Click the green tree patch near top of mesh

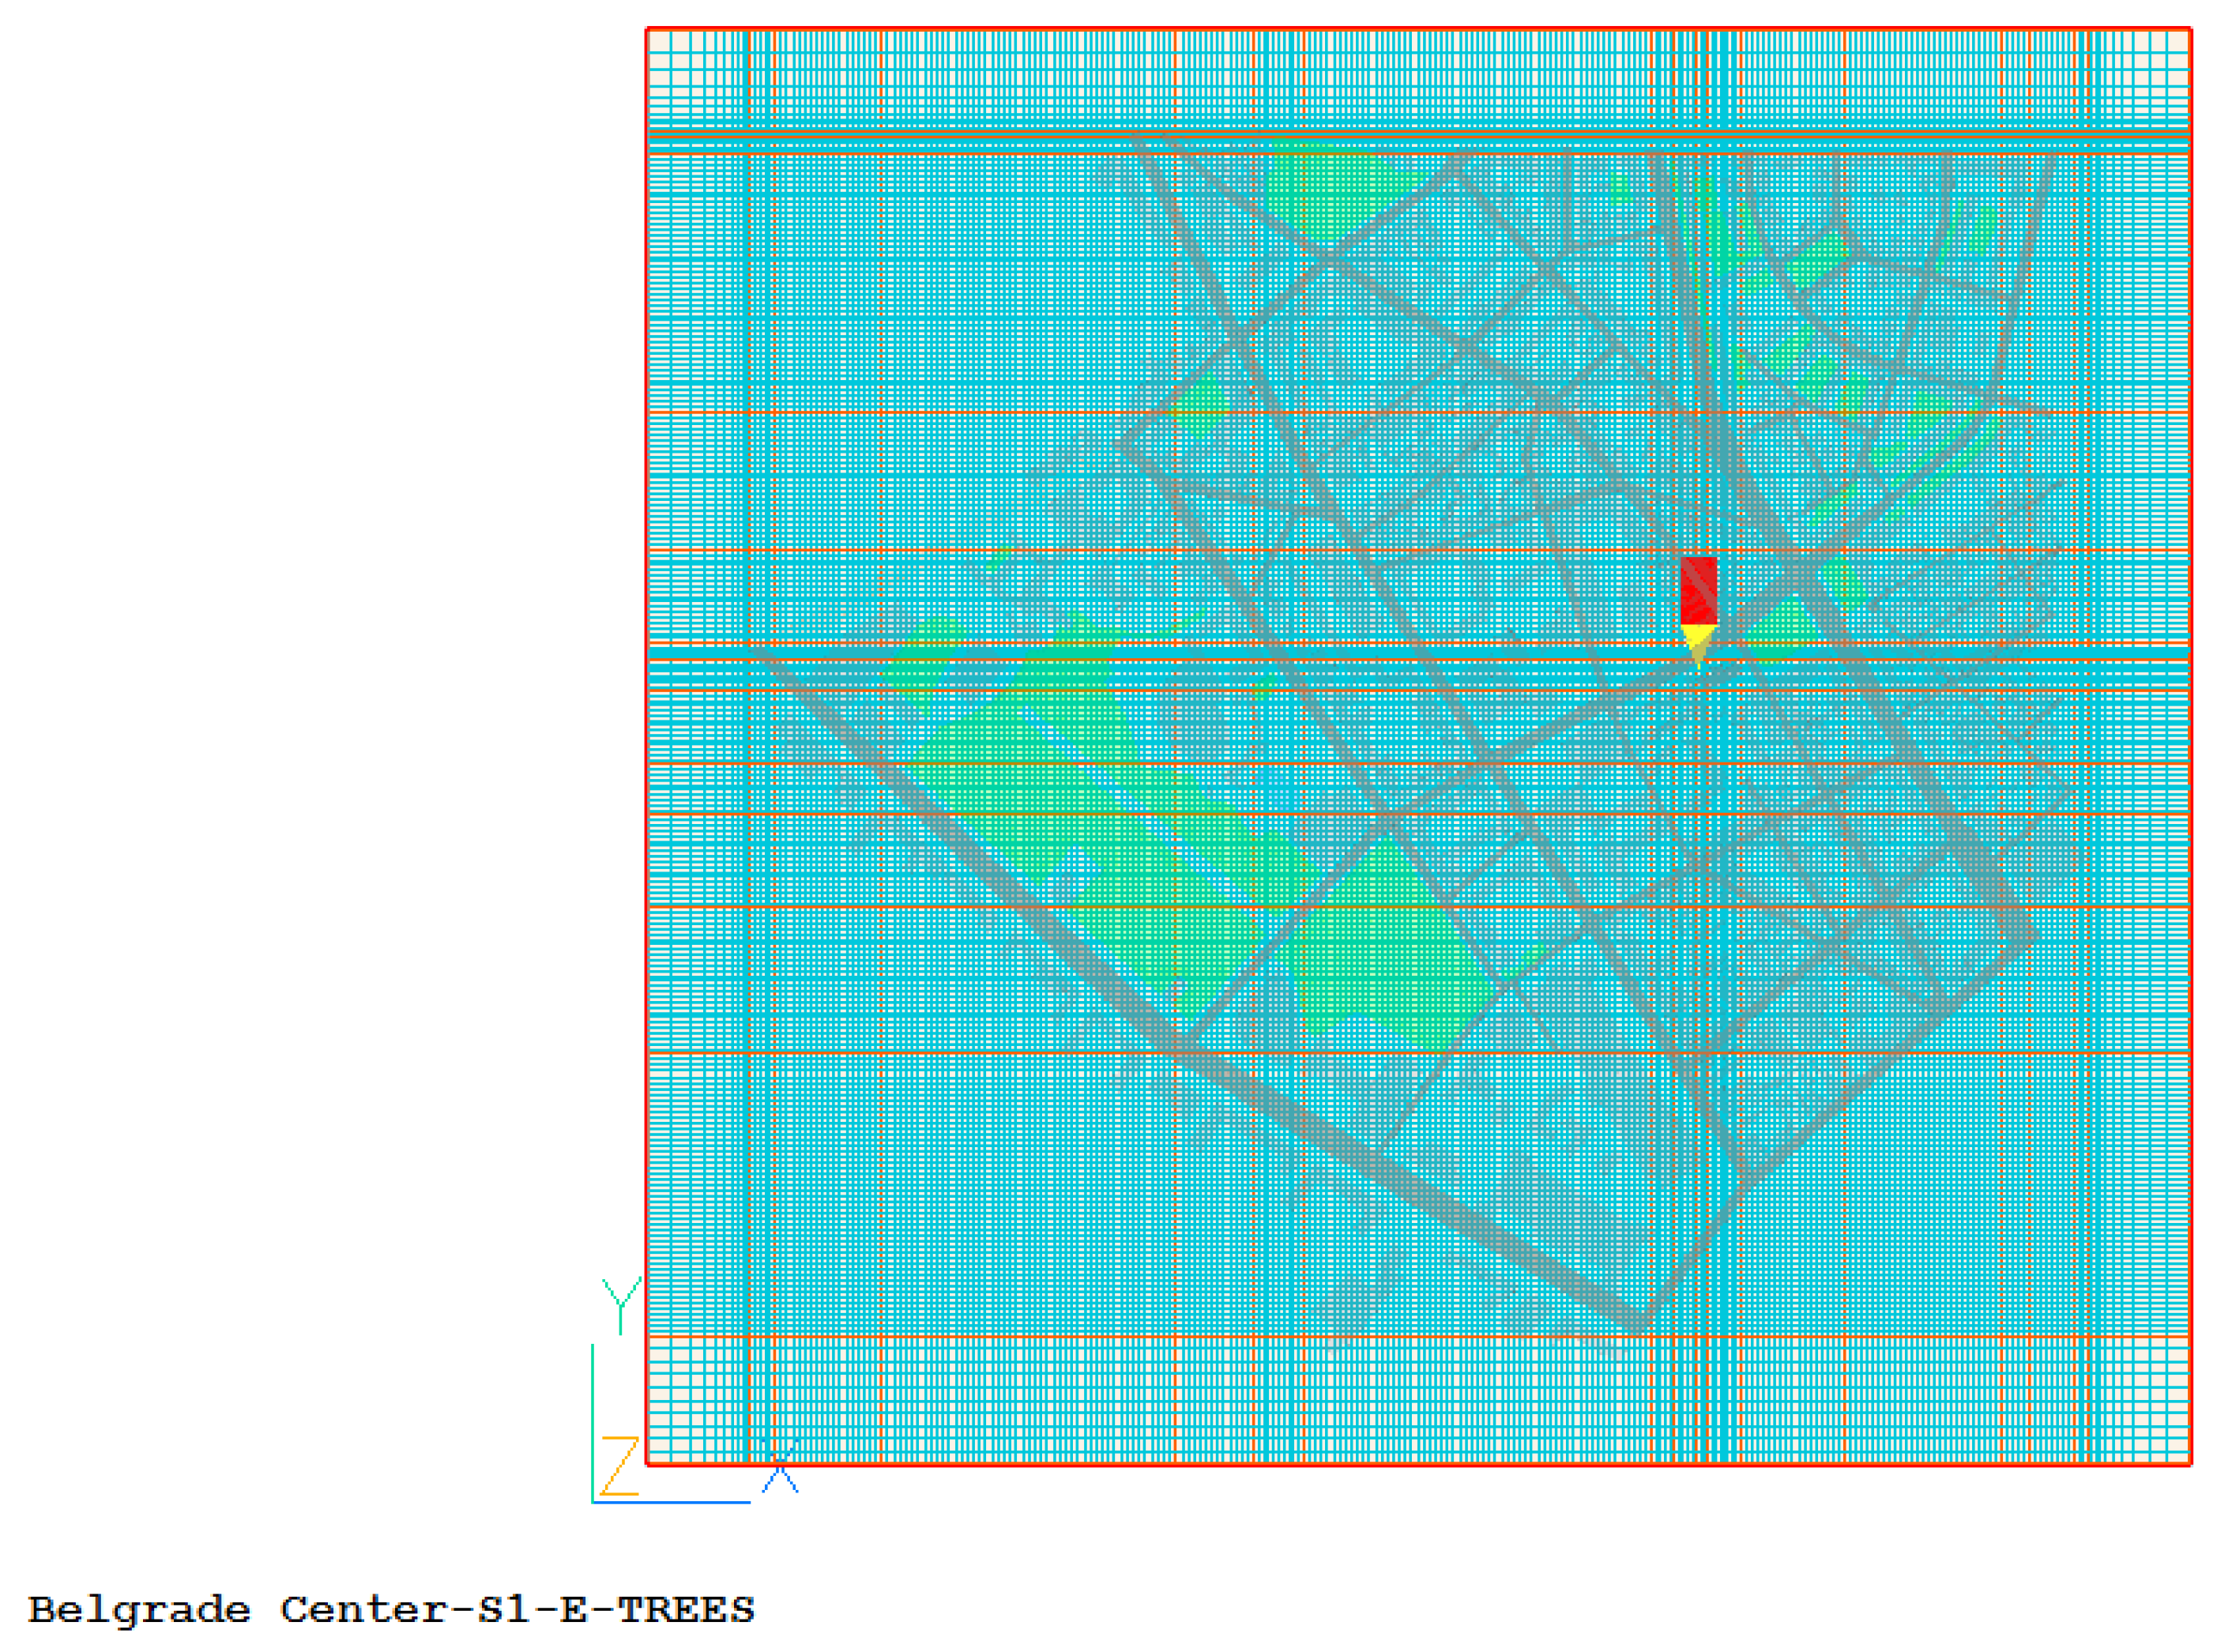[1320, 190]
